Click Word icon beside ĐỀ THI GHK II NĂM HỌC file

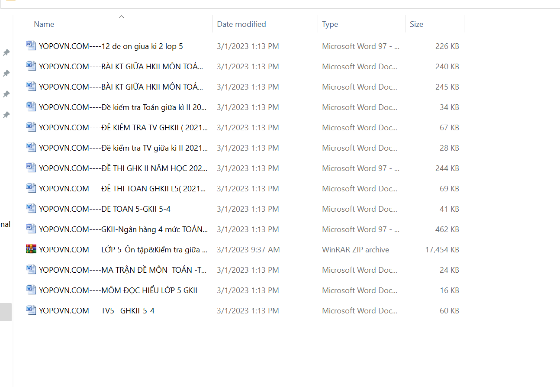(31, 168)
